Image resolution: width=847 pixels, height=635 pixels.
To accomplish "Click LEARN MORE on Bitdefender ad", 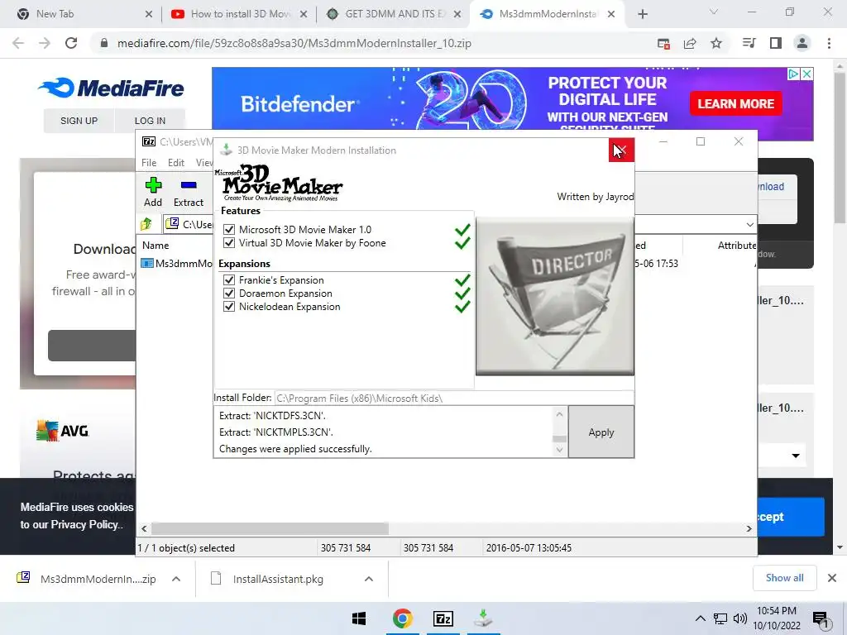I will [735, 103].
